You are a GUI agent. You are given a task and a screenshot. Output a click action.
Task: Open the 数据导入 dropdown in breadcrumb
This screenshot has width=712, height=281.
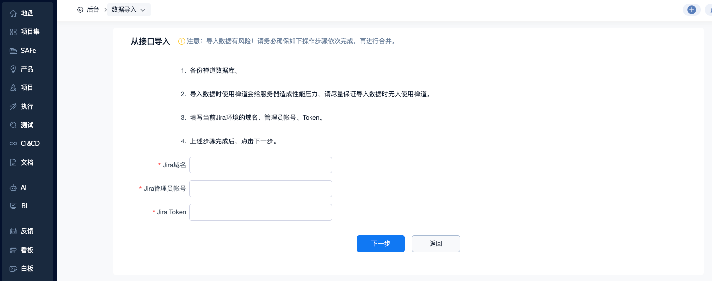coord(128,10)
